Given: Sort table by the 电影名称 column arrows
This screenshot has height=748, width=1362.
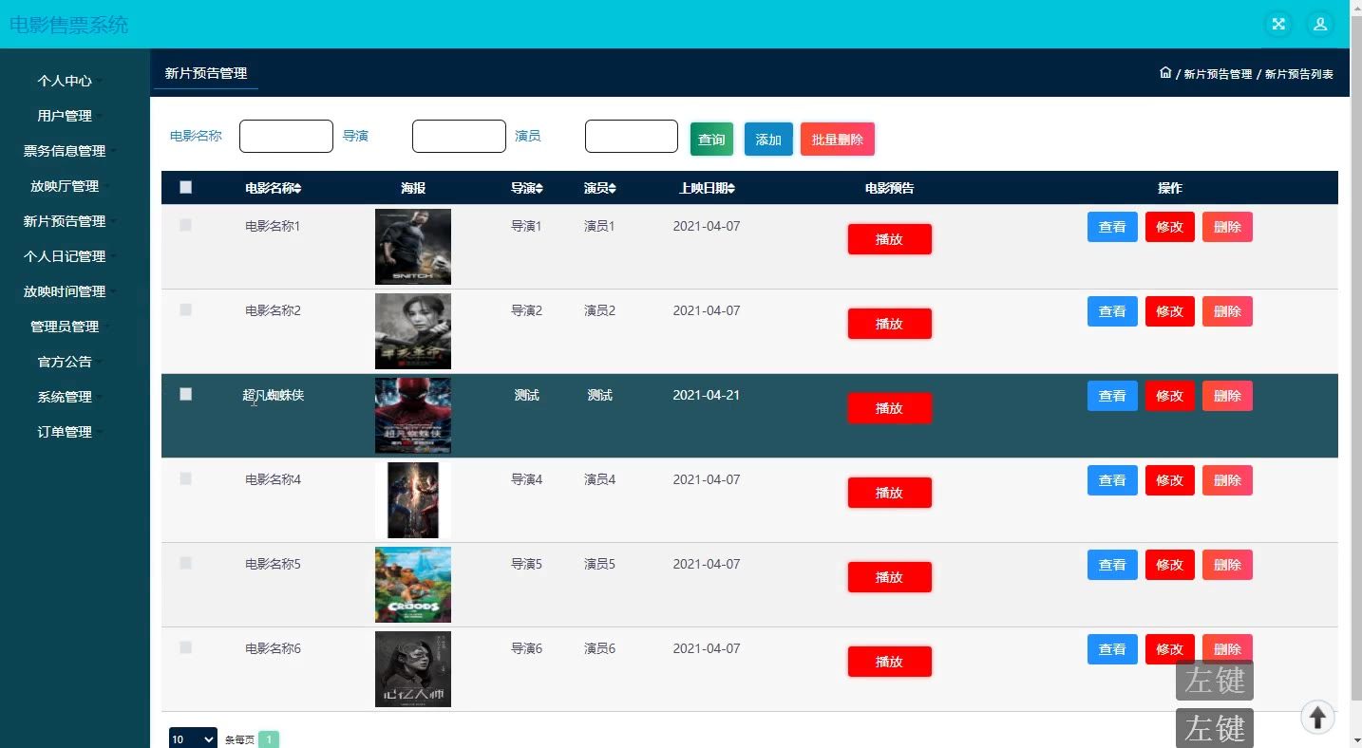Looking at the screenshot, I should click(297, 189).
